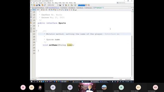Click the Save All toolbar icon
Screen dimensions: 164x92
(x=39, y=5)
